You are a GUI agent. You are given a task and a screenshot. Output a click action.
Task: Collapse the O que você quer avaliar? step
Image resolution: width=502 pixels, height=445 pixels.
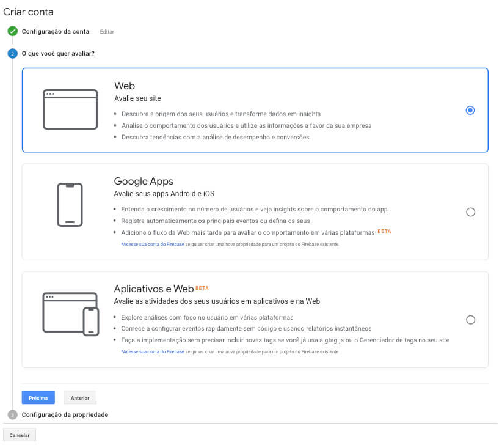pos(58,54)
